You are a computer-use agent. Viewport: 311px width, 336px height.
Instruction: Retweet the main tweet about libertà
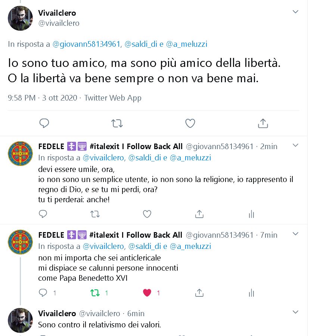[x=117, y=123]
